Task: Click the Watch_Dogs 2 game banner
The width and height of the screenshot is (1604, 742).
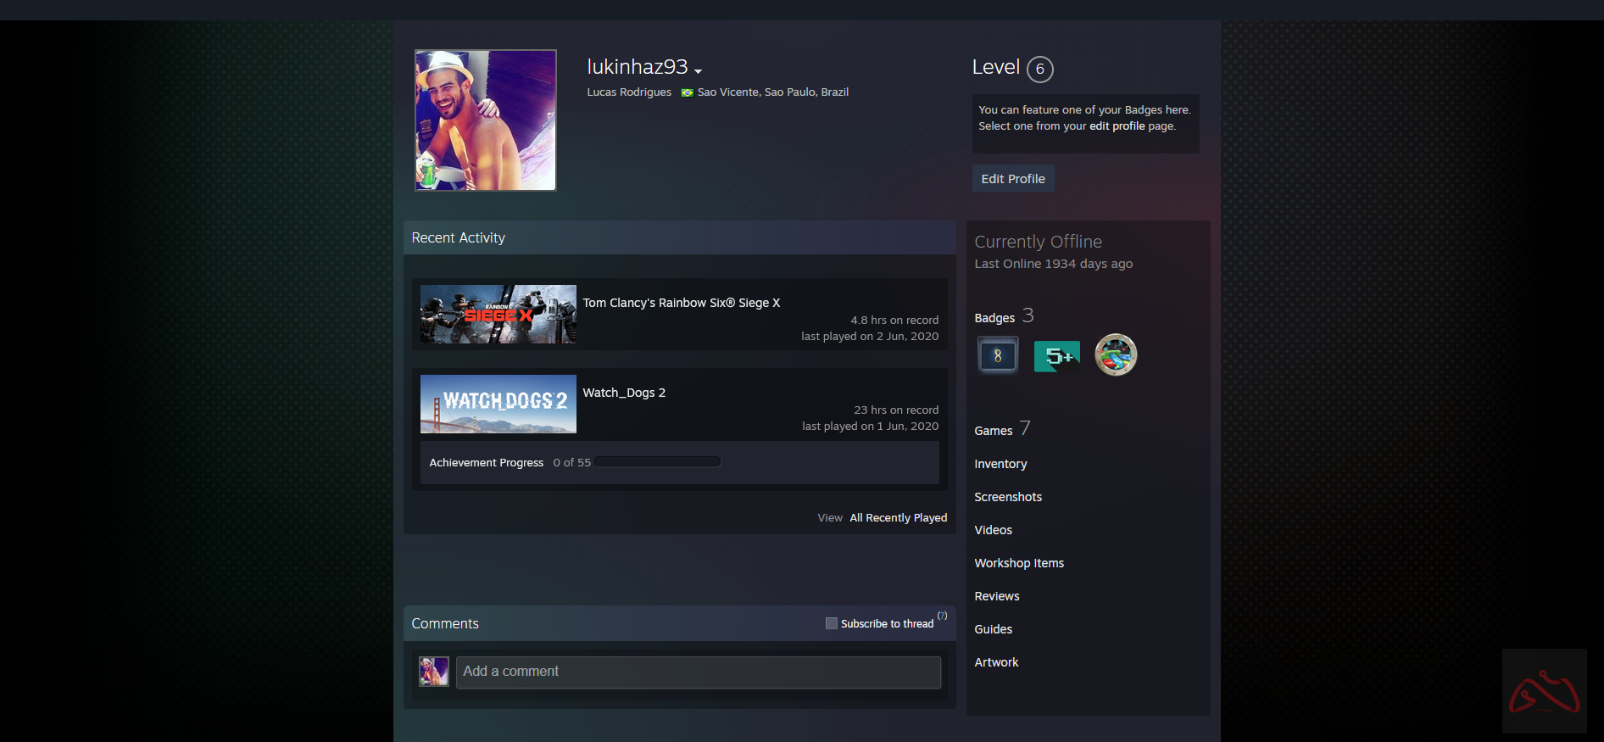Action: pyautogui.click(x=498, y=404)
